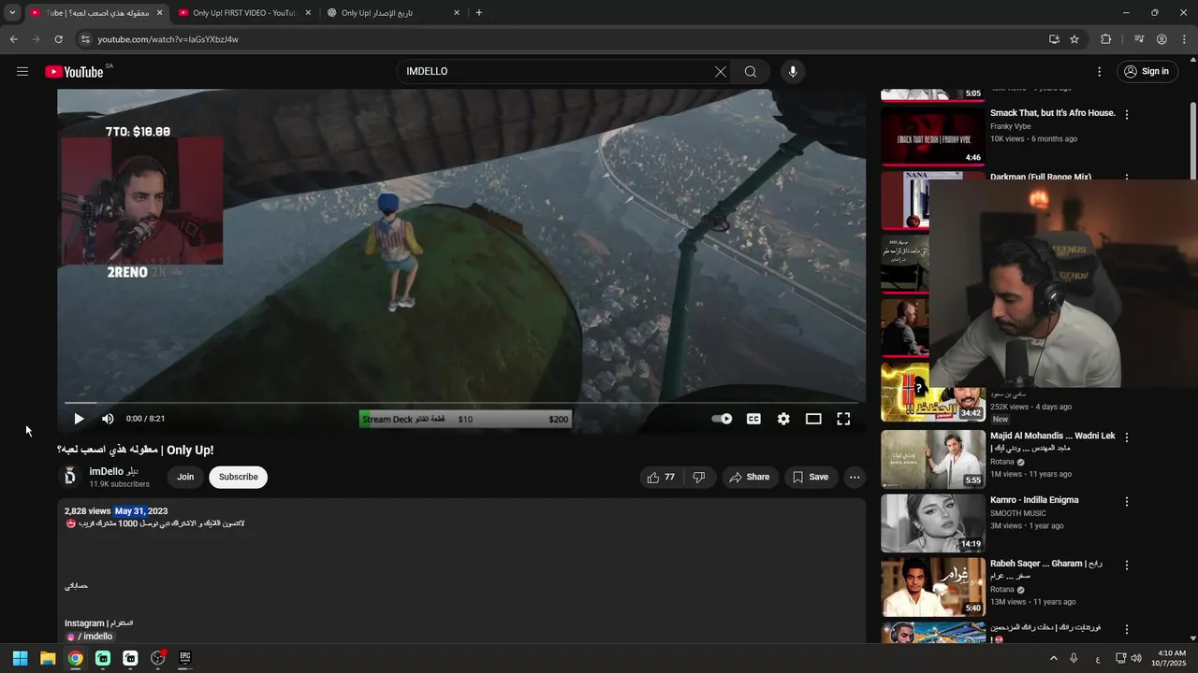The height and width of the screenshot is (673, 1198).
Task: Toggle closed captions on the video
Action: 753,419
